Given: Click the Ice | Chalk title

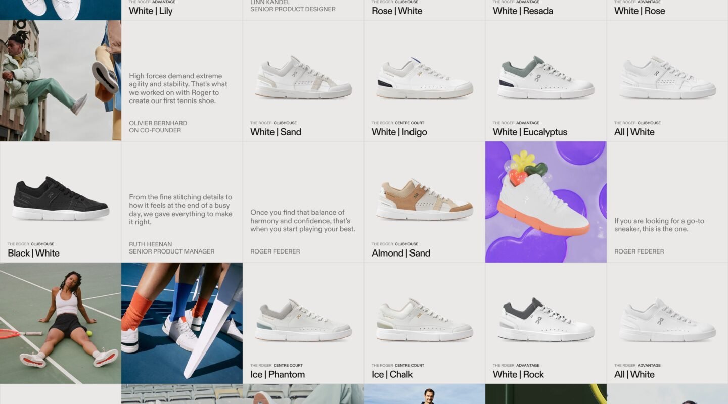Looking at the screenshot, I should point(392,374).
